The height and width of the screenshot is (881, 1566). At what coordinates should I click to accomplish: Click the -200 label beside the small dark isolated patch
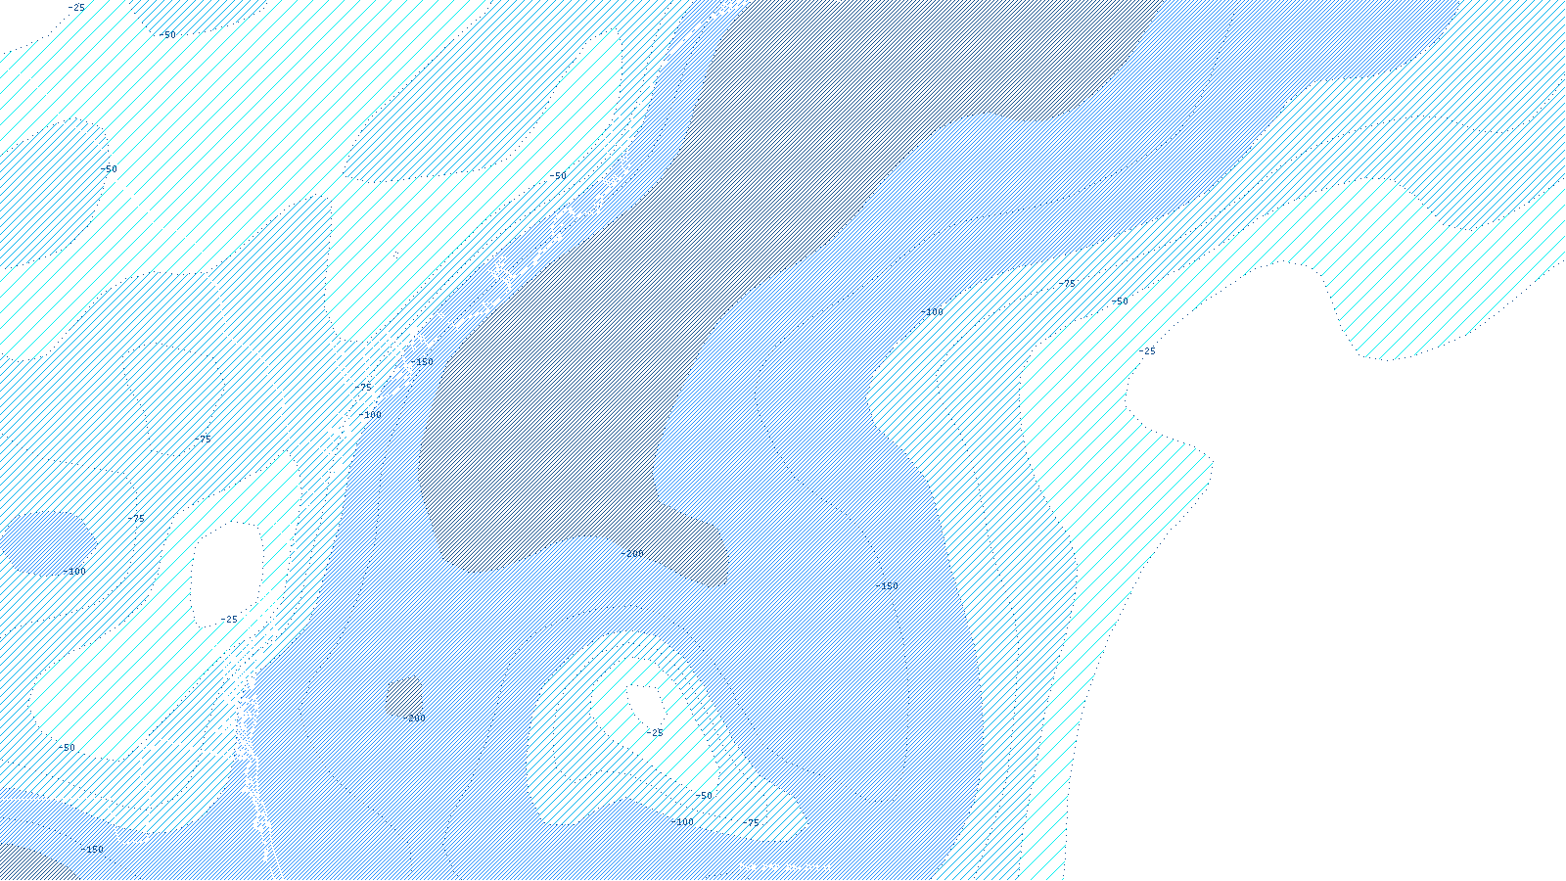pyautogui.click(x=414, y=719)
